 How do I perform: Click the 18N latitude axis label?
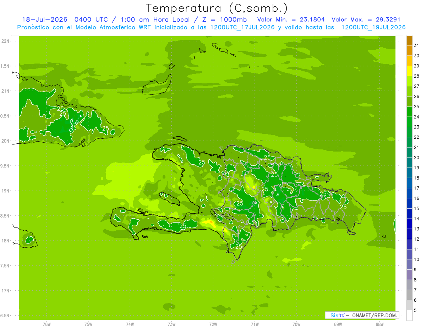click(5, 241)
